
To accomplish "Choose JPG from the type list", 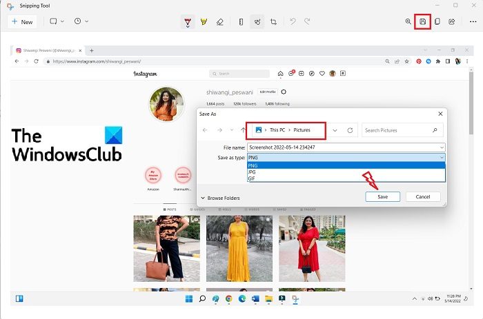I will coord(346,172).
